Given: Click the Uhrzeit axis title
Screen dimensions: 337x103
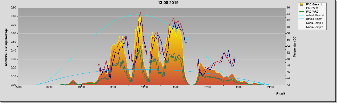Looking at the screenshot, I should 280,94.
